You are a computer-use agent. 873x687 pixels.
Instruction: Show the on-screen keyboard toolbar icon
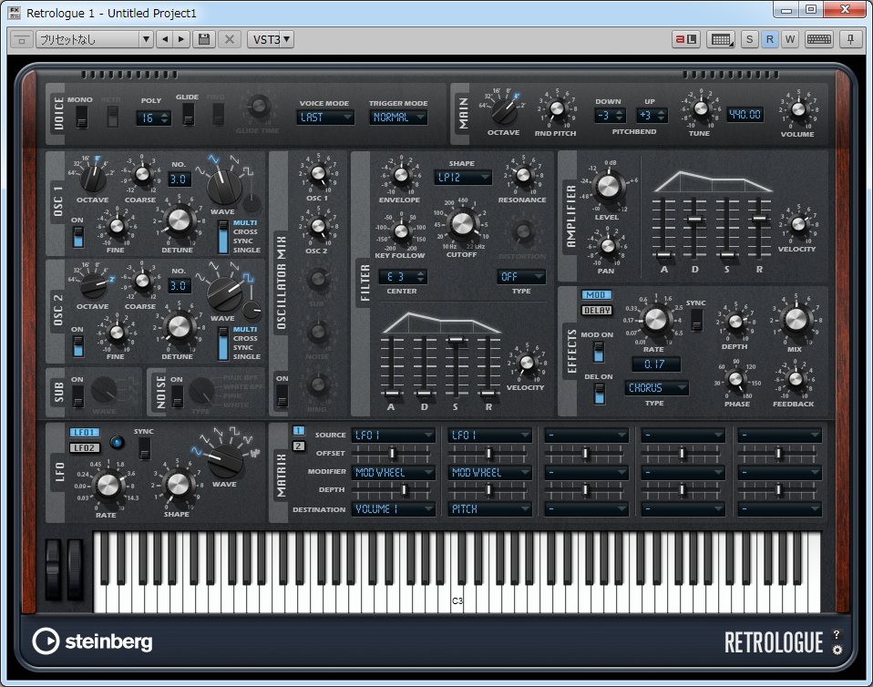pyautogui.click(x=819, y=39)
